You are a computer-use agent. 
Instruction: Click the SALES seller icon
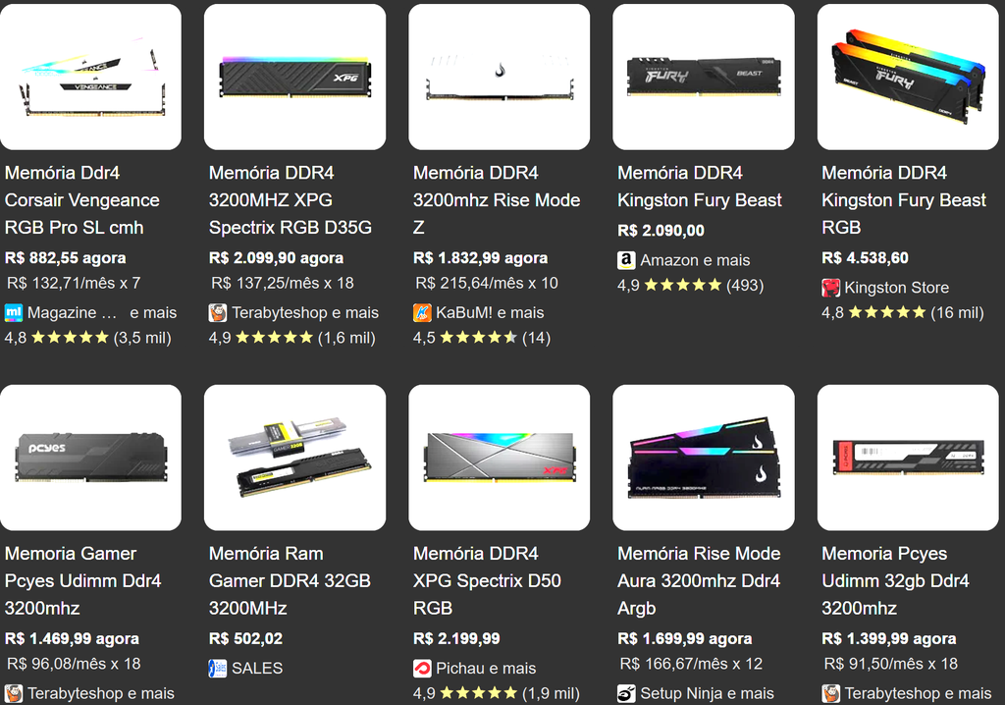[218, 669]
